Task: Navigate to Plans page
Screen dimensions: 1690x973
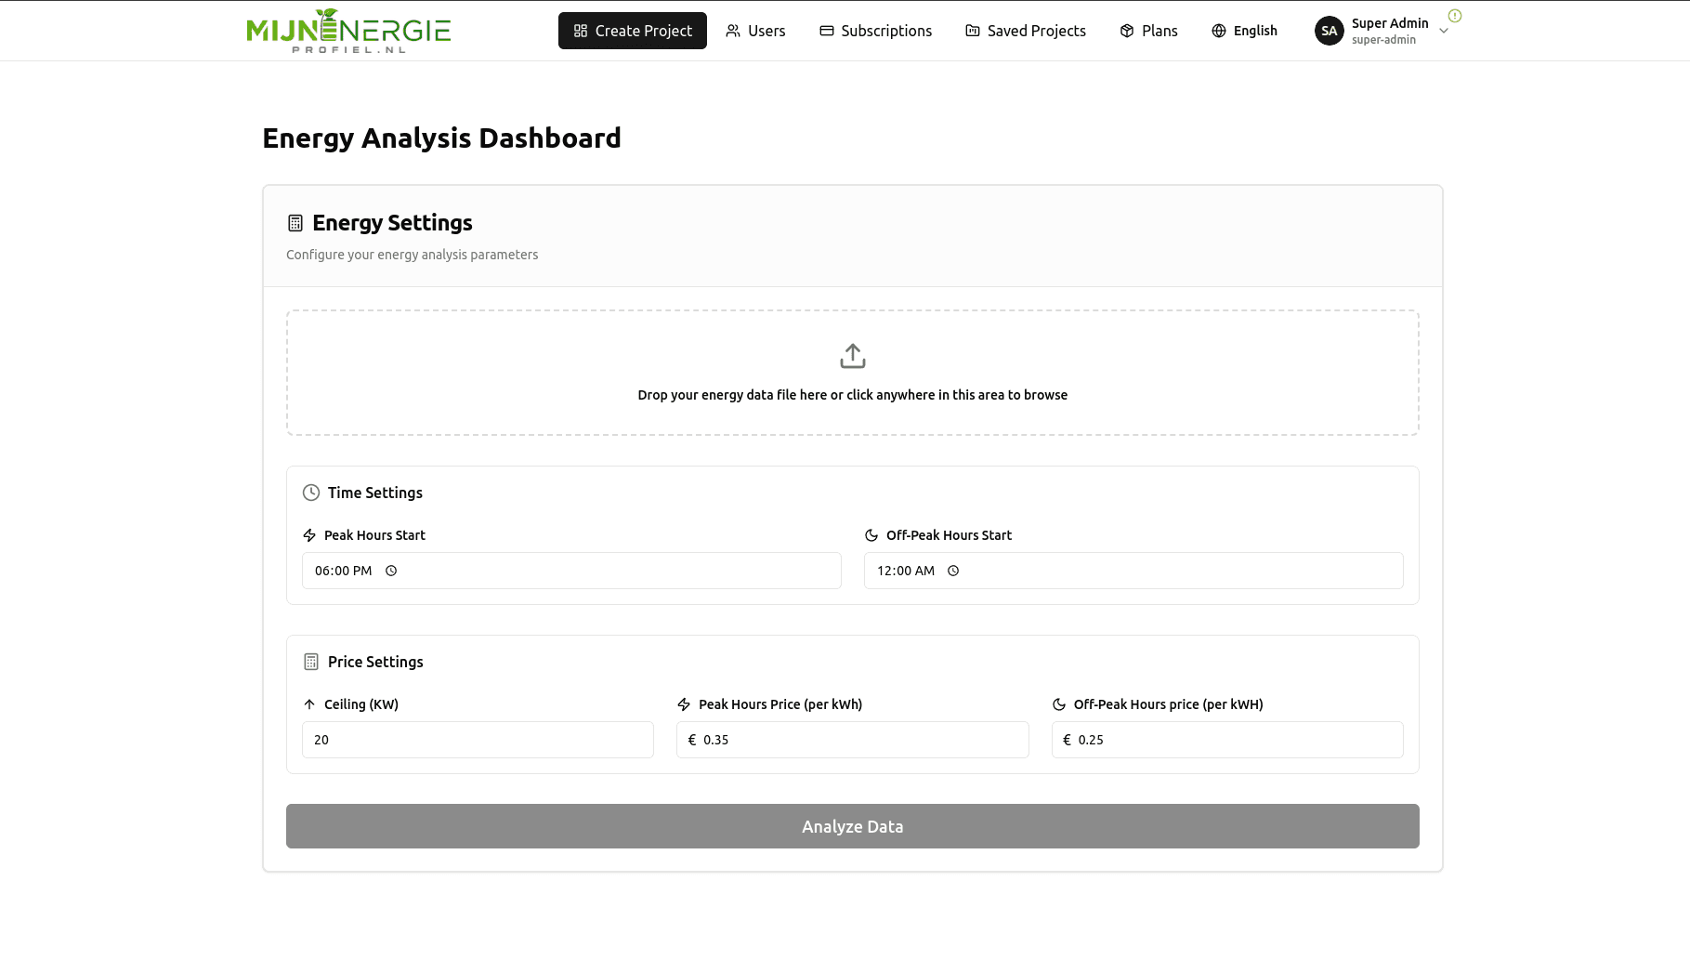Action: pyautogui.click(x=1149, y=31)
